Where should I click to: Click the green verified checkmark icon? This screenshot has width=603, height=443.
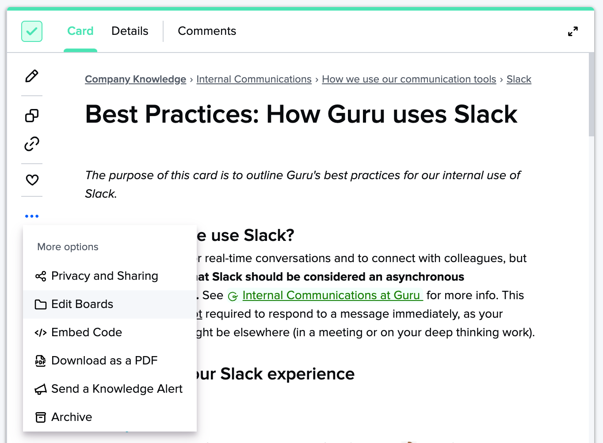[x=32, y=31]
